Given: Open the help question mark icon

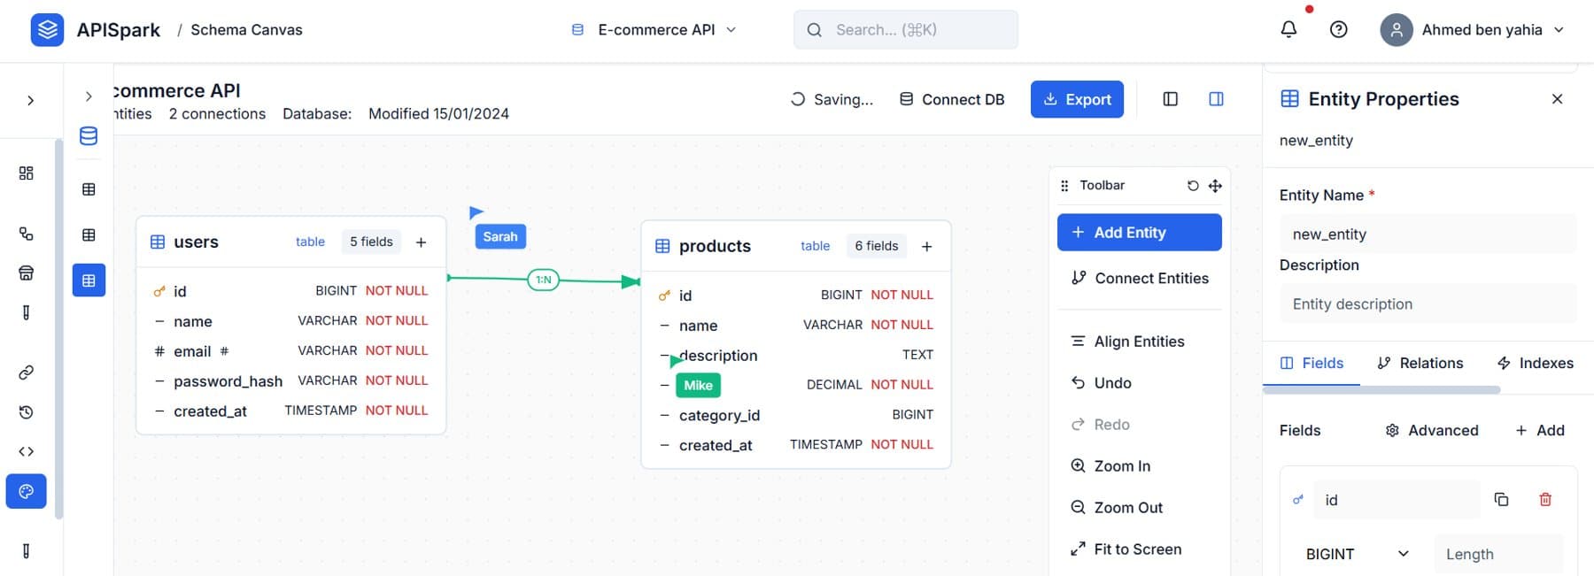Looking at the screenshot, I should [1339, 29].
